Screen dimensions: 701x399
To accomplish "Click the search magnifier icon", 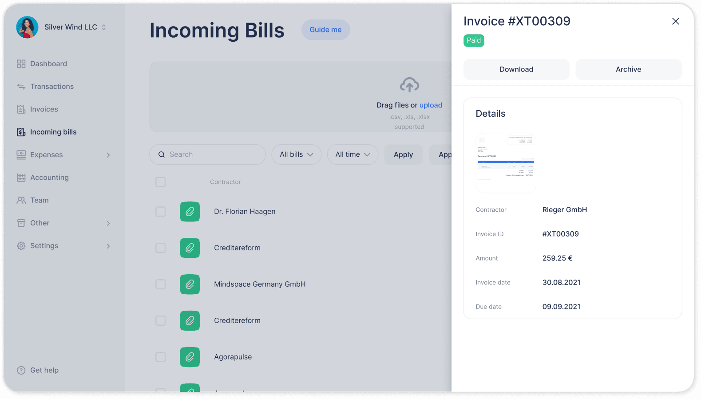I will (x=162, y=154).
